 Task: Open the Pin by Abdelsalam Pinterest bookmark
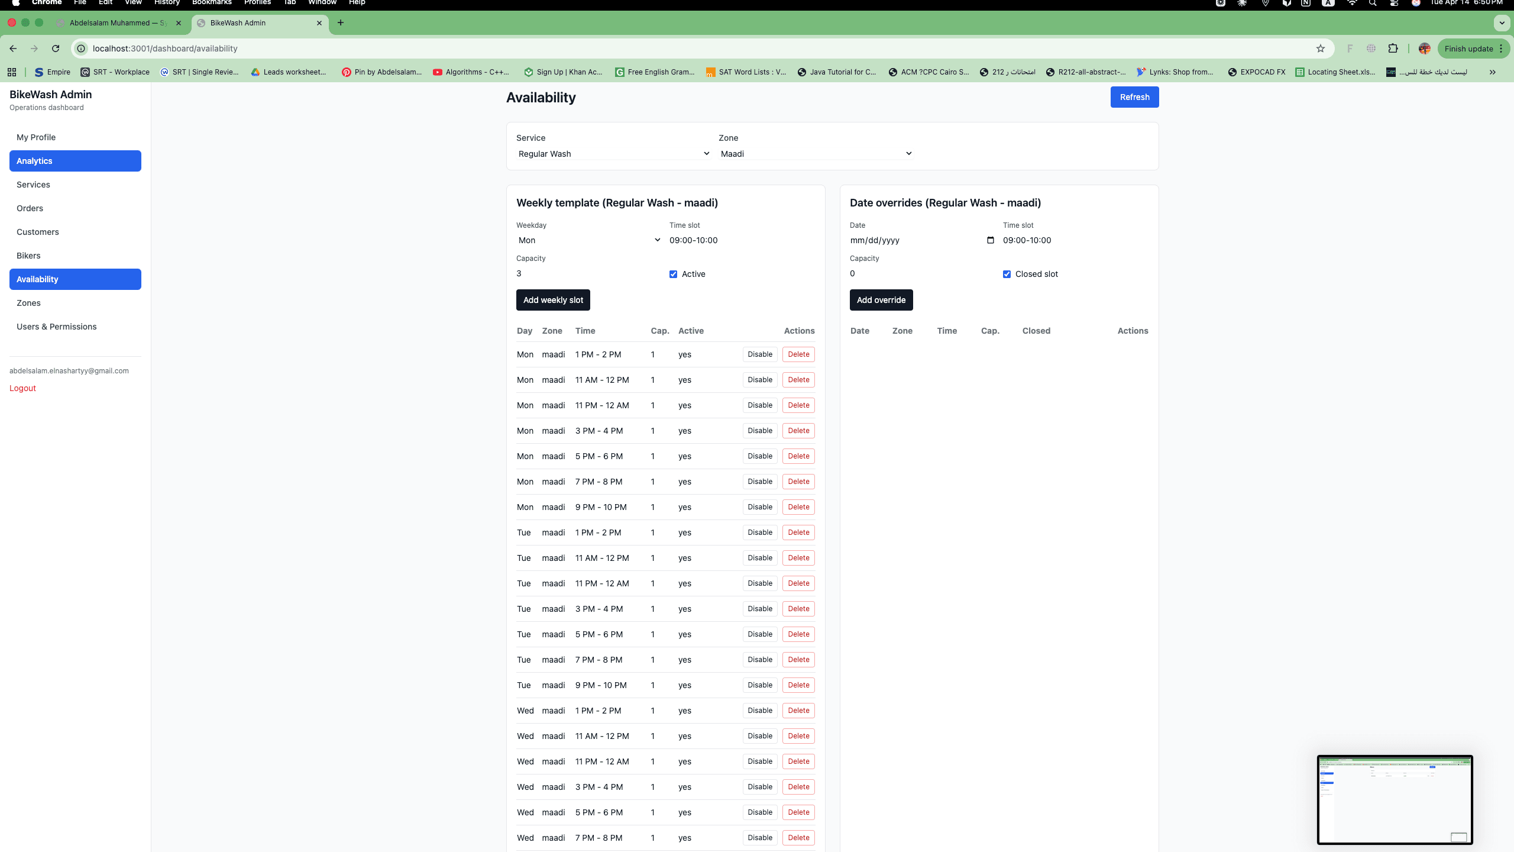(381, 72)
